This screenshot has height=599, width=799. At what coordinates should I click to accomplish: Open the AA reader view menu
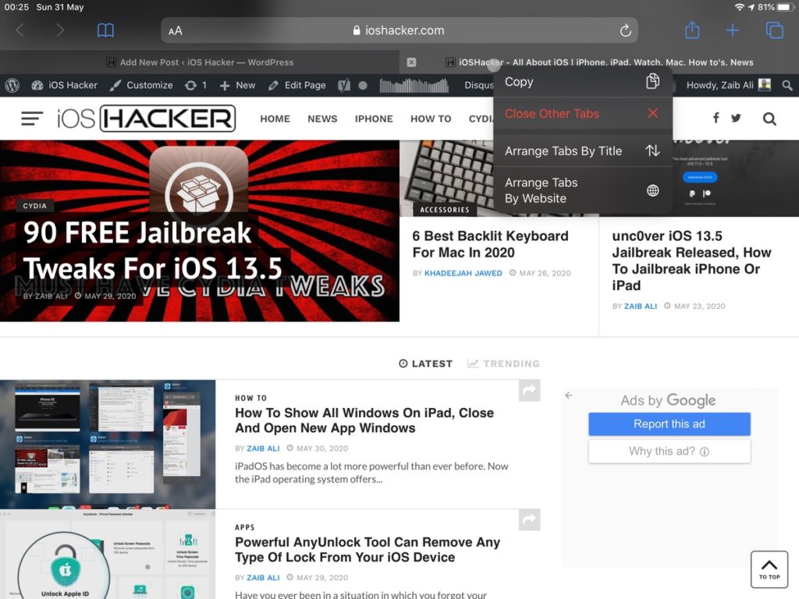(x=176, y=30)
